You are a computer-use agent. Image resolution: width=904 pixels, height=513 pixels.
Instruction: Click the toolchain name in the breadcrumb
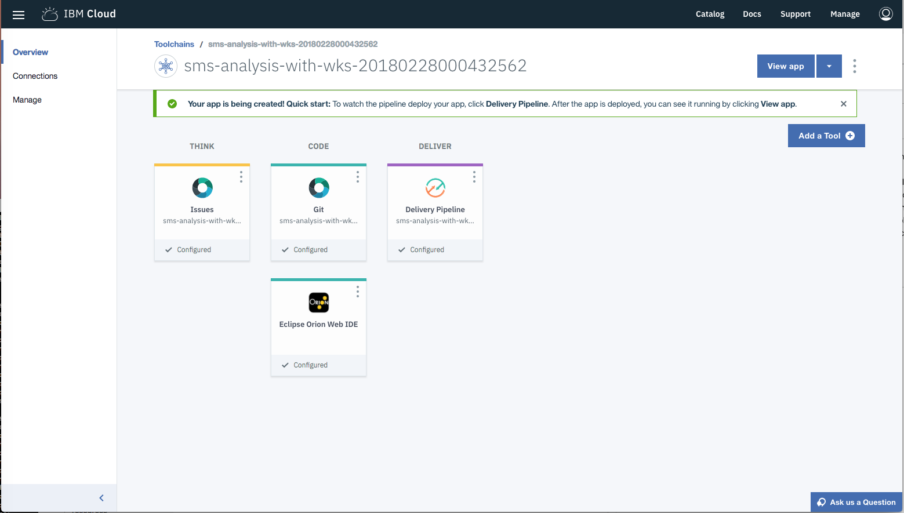coord(293,44)
